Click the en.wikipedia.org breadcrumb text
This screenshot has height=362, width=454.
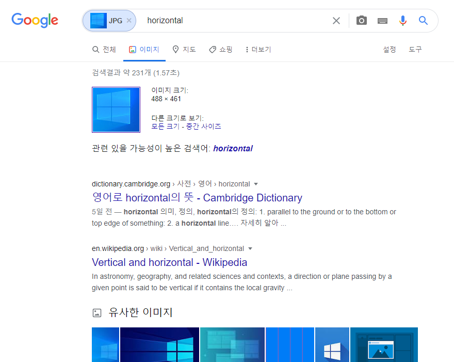[x=118, y=249]
